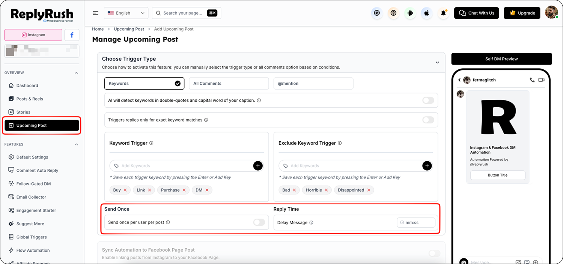Click Self DM Preview button
563x264 pixels.
pyautogui.click(x=501, y=59)
